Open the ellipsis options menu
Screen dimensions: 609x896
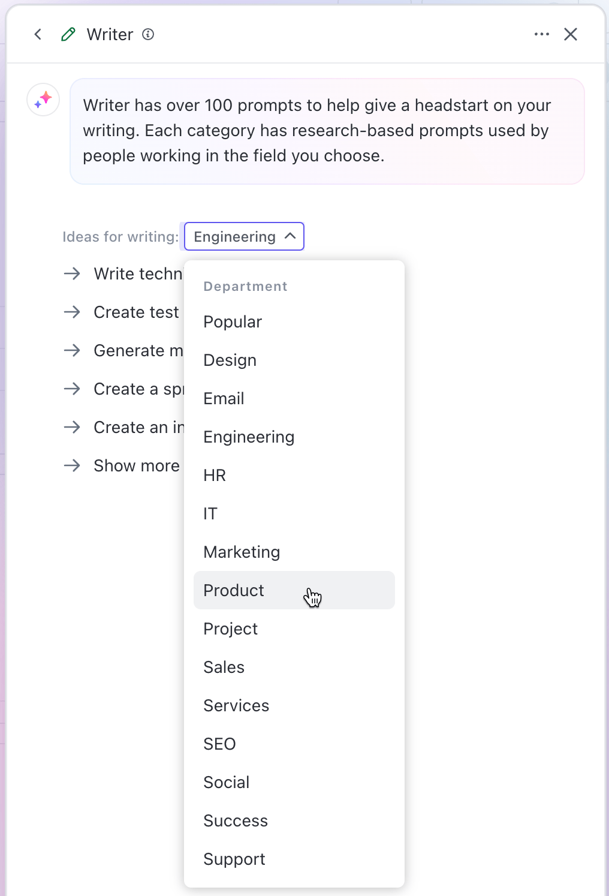[x=541, y=34]
